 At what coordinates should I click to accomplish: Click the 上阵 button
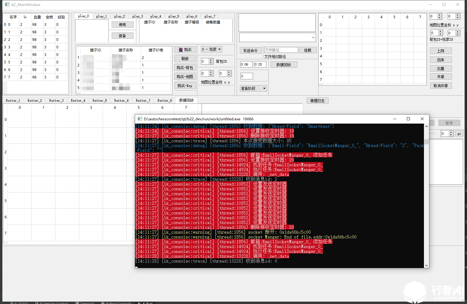coord(441,51)
